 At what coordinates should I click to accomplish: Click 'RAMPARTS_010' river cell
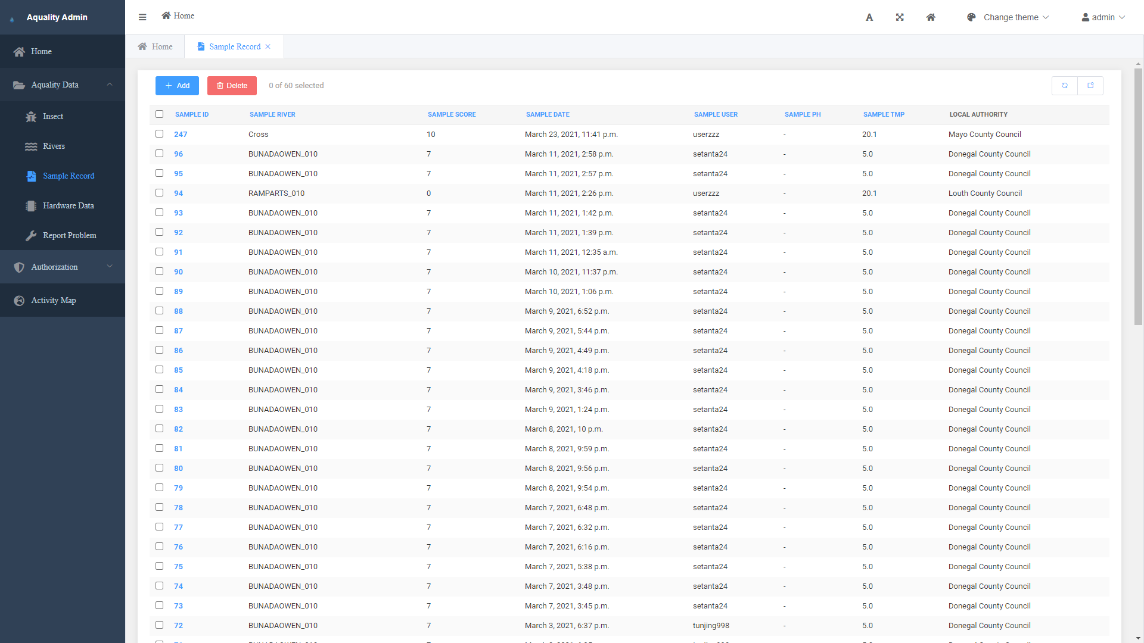[276, 193]
